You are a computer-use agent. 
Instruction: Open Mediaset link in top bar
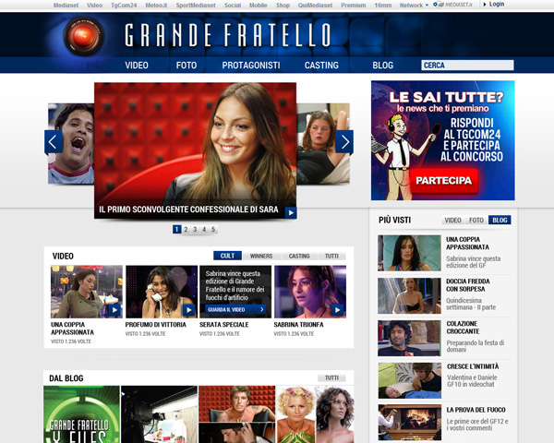(66, 6)
